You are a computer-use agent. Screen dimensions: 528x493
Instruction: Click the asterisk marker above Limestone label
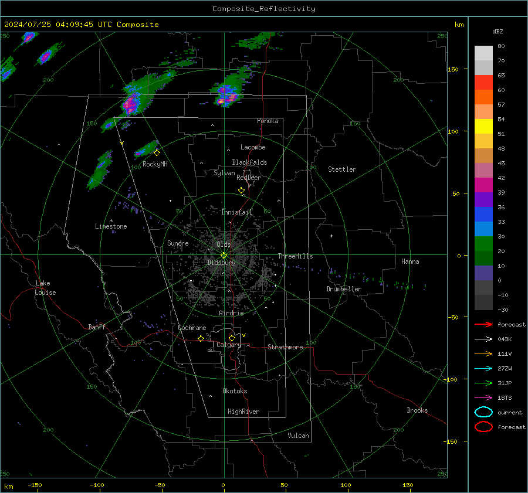(111, 221)
